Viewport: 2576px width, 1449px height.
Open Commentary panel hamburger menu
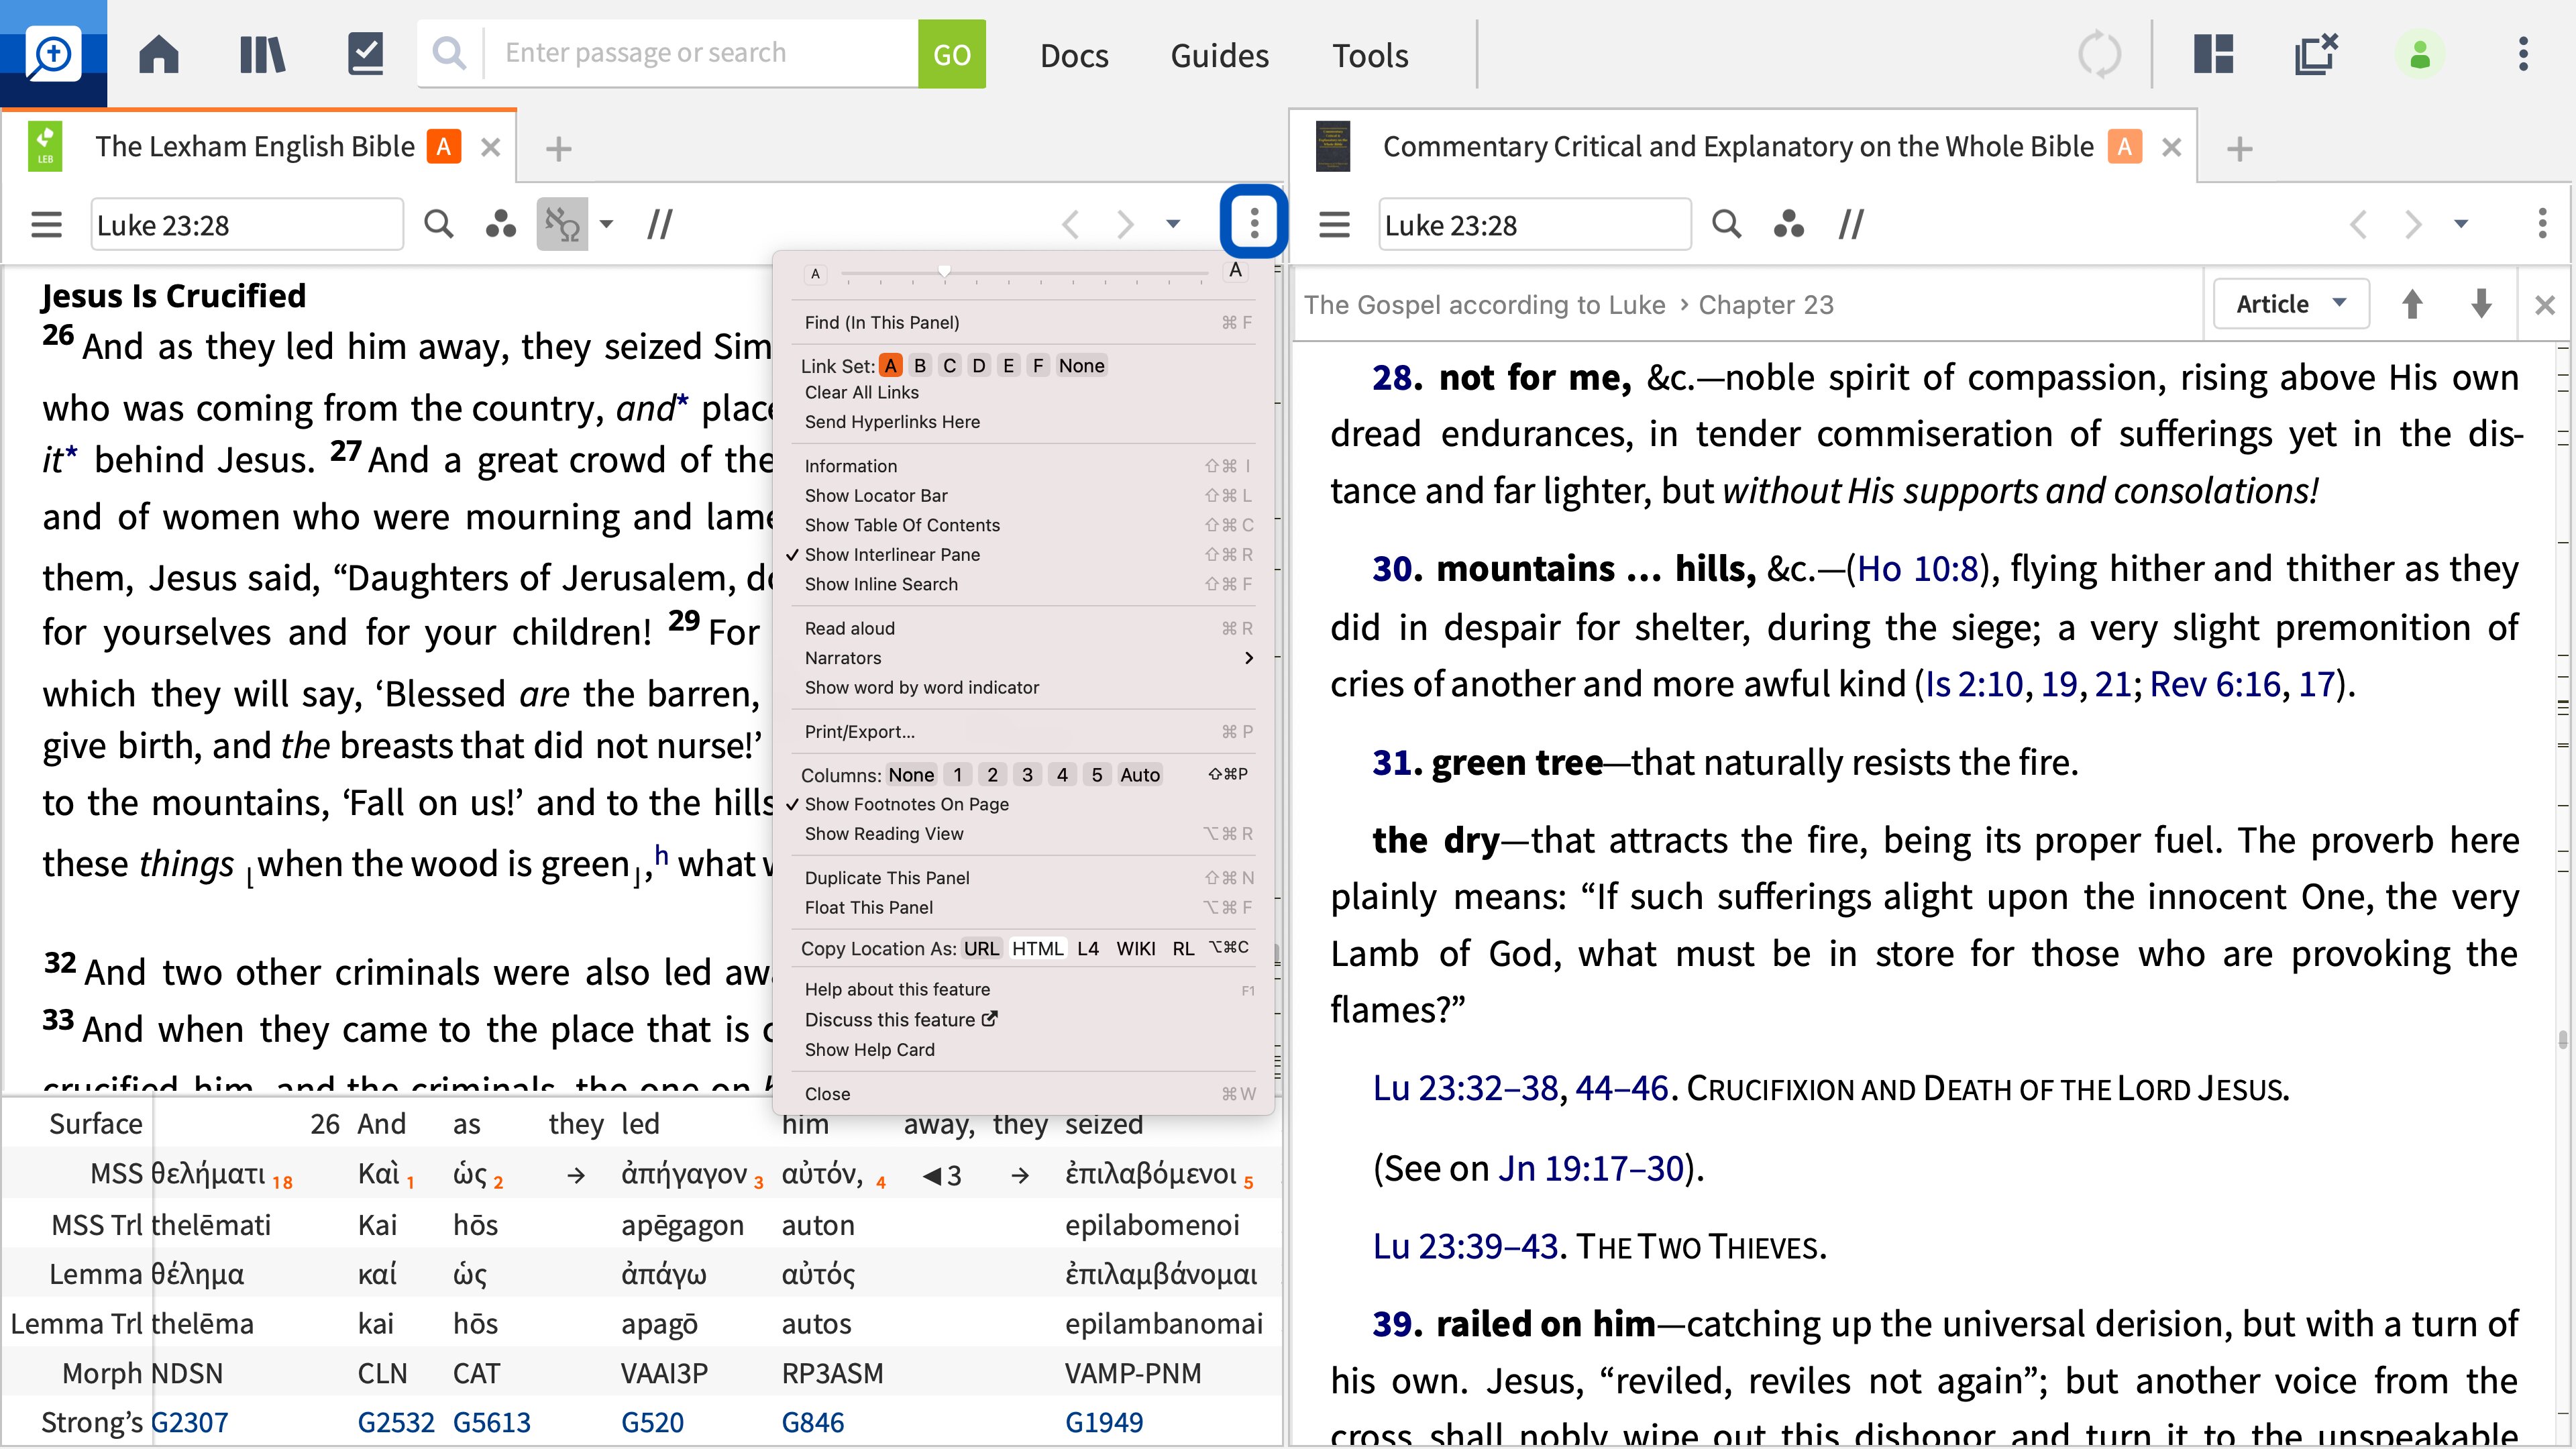coord(1334,224)
